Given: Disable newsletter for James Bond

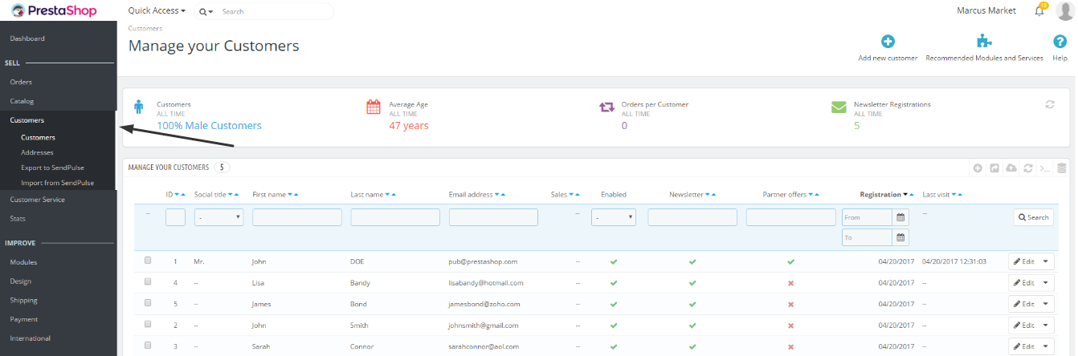Looking at the screenshot, I should point(692,304).
